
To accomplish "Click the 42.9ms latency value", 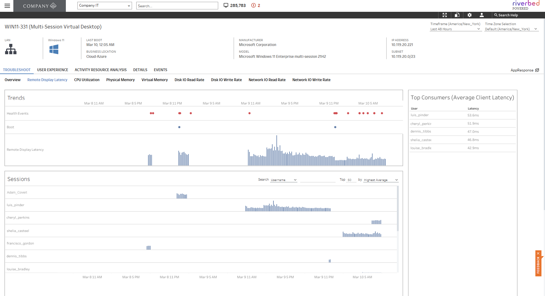I will tap(473, 148).
